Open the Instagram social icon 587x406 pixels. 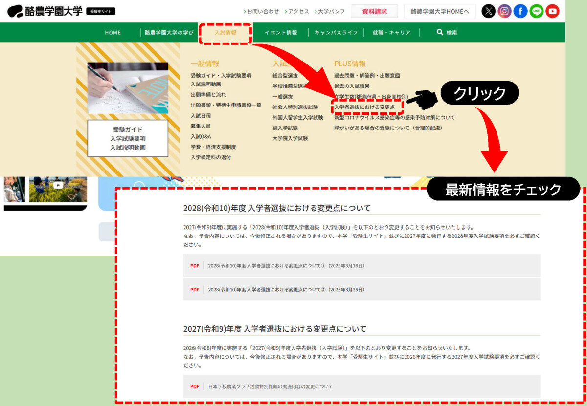point(504,11)
